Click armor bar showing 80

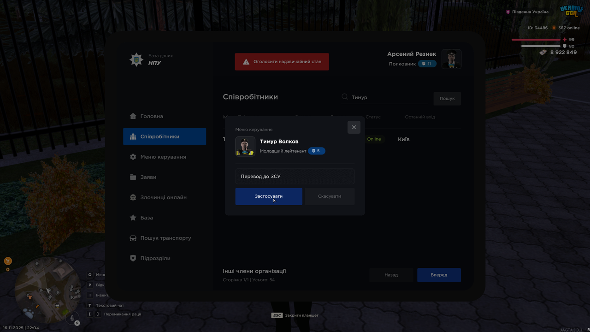[541, 46]
